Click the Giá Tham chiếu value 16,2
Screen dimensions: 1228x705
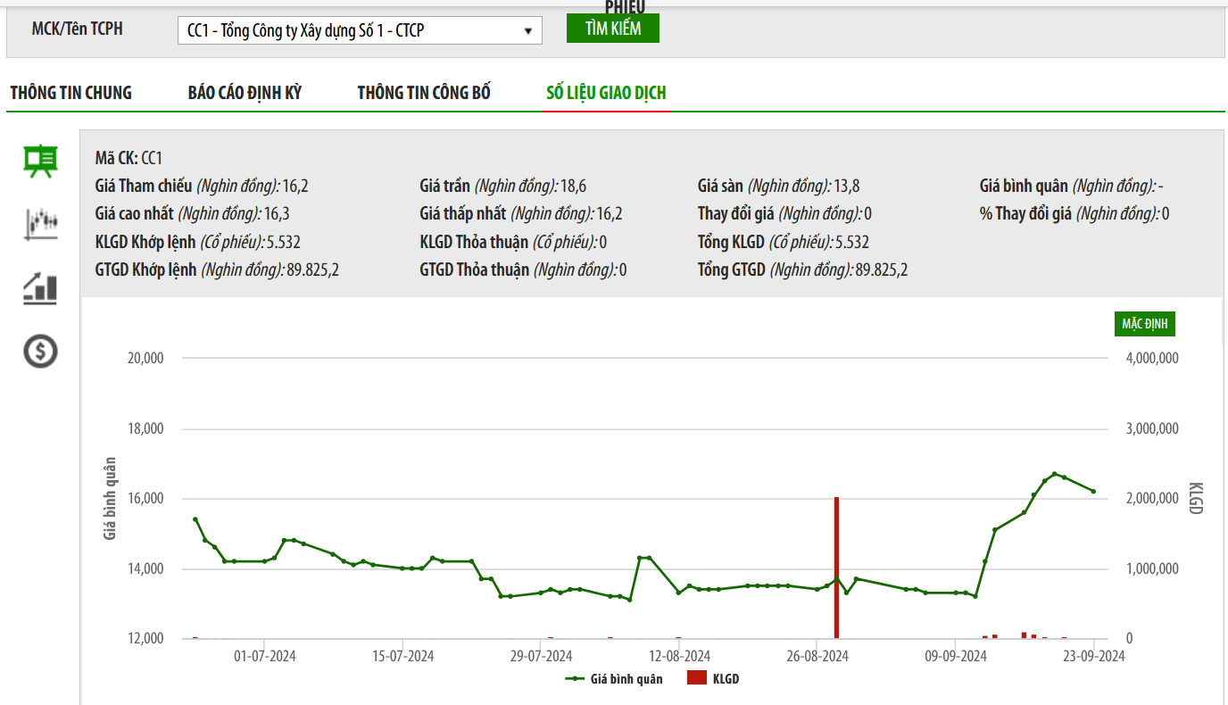pyautogui.click(x=295, y=186)
